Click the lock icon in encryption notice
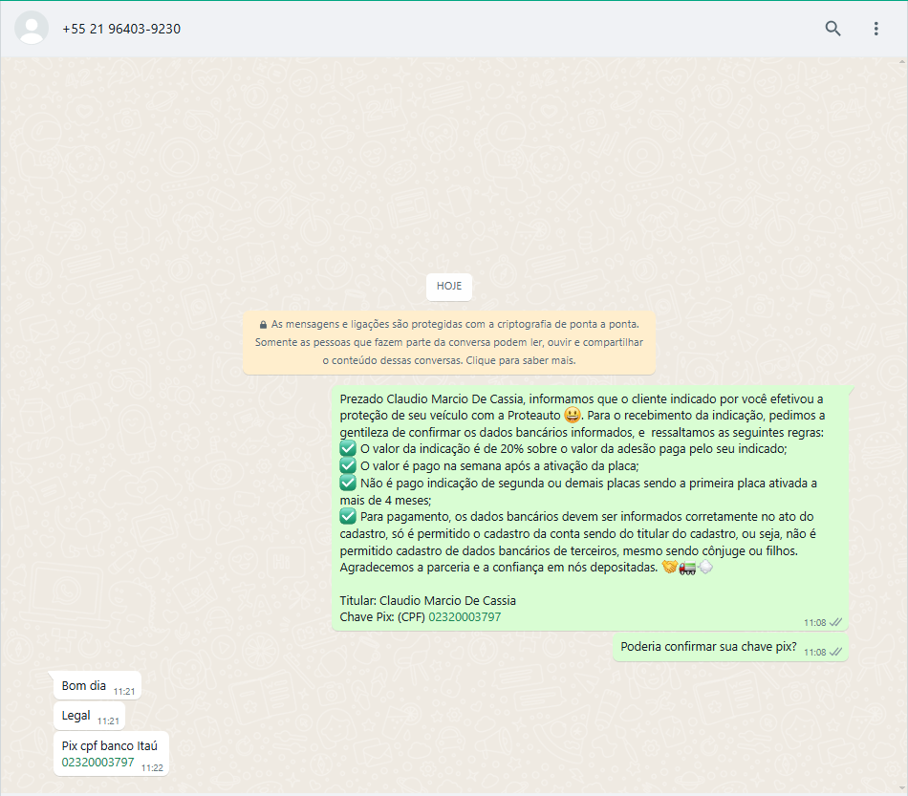The image size is (908, 796). pyautogui.click(x=263, y=324)
